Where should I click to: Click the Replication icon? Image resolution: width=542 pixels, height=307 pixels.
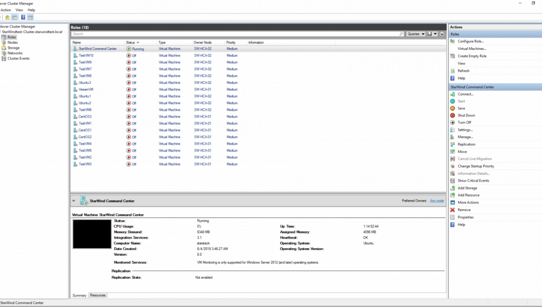coord(453,144)
